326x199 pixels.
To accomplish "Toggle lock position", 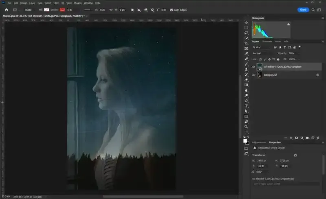I will point(269,59).
